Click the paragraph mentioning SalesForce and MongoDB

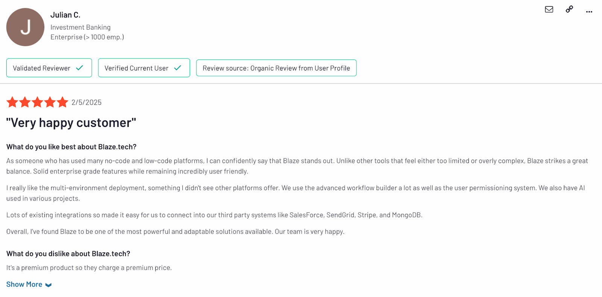pos(214,215)
